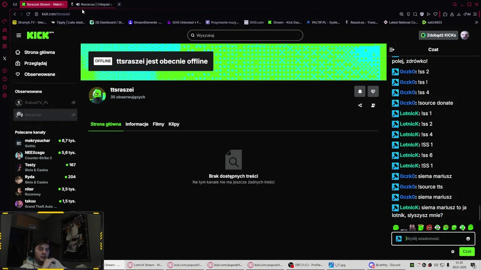Click Zdobądź KICKs button
The height and width of the screenshot is (270, 481).
tap(438, 35)
